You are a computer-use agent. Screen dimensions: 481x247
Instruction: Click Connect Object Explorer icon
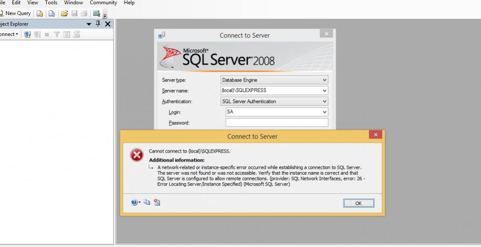tap(27, 34)
